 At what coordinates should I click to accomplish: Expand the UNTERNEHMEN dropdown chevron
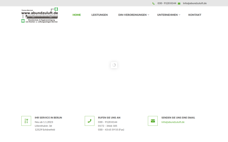click(179, 15)
